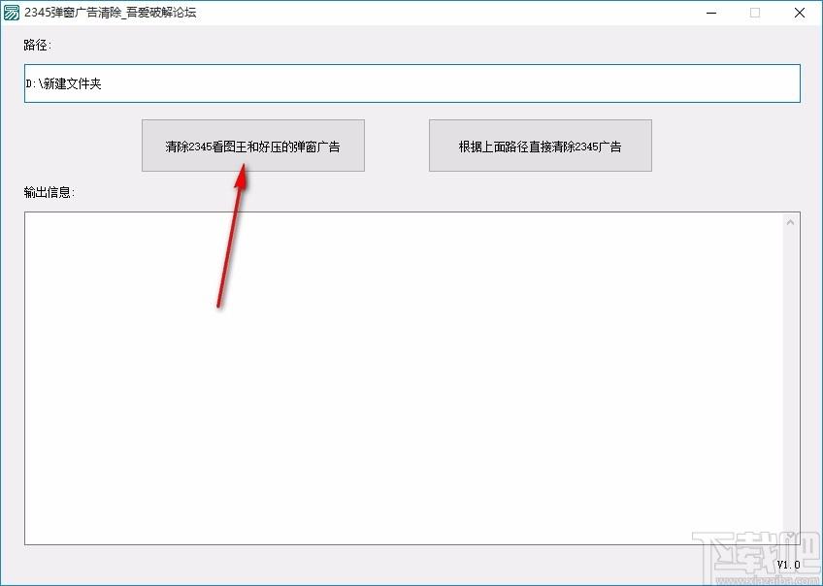
Task: Click the 路径: label text
Action: tap(38, 46)
